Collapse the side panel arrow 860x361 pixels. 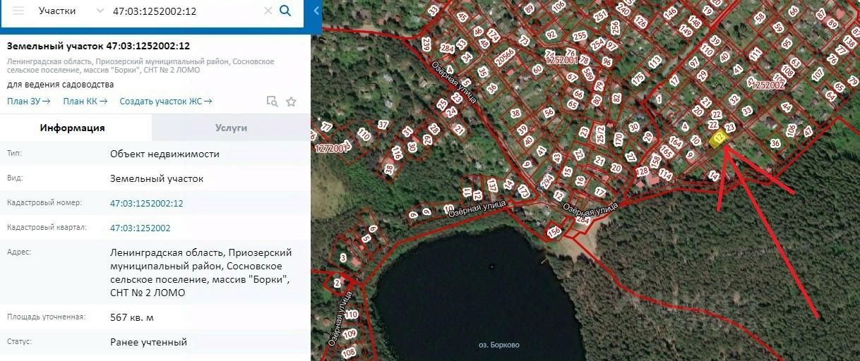(x=316, y=11)
